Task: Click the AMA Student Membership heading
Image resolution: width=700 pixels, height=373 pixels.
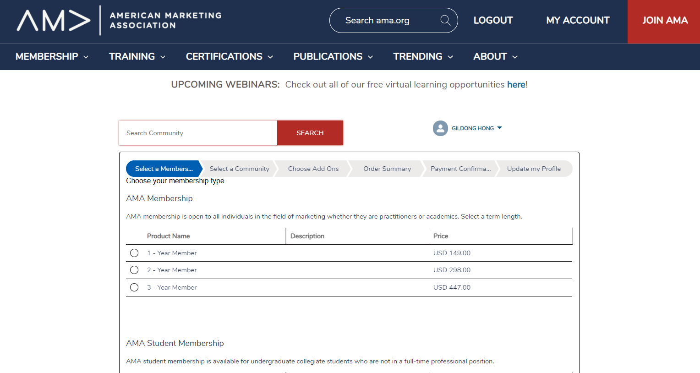Action: click(175, 343)
